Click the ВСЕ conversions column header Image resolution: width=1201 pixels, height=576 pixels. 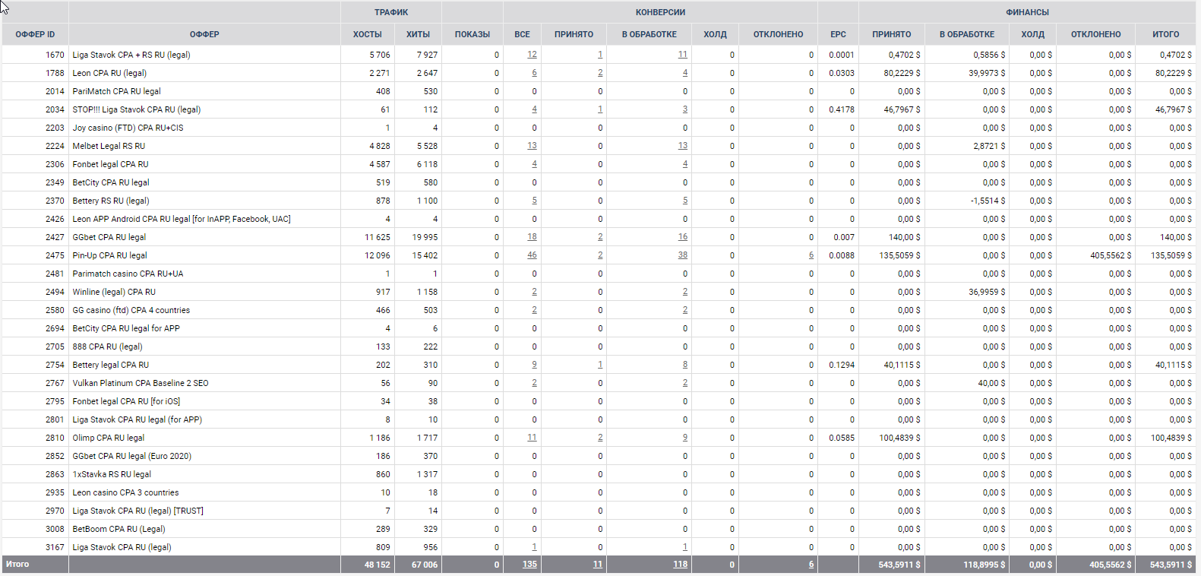click(523, 34)
